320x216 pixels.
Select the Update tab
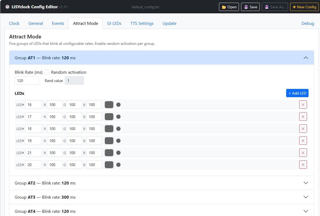pos(169,23)
